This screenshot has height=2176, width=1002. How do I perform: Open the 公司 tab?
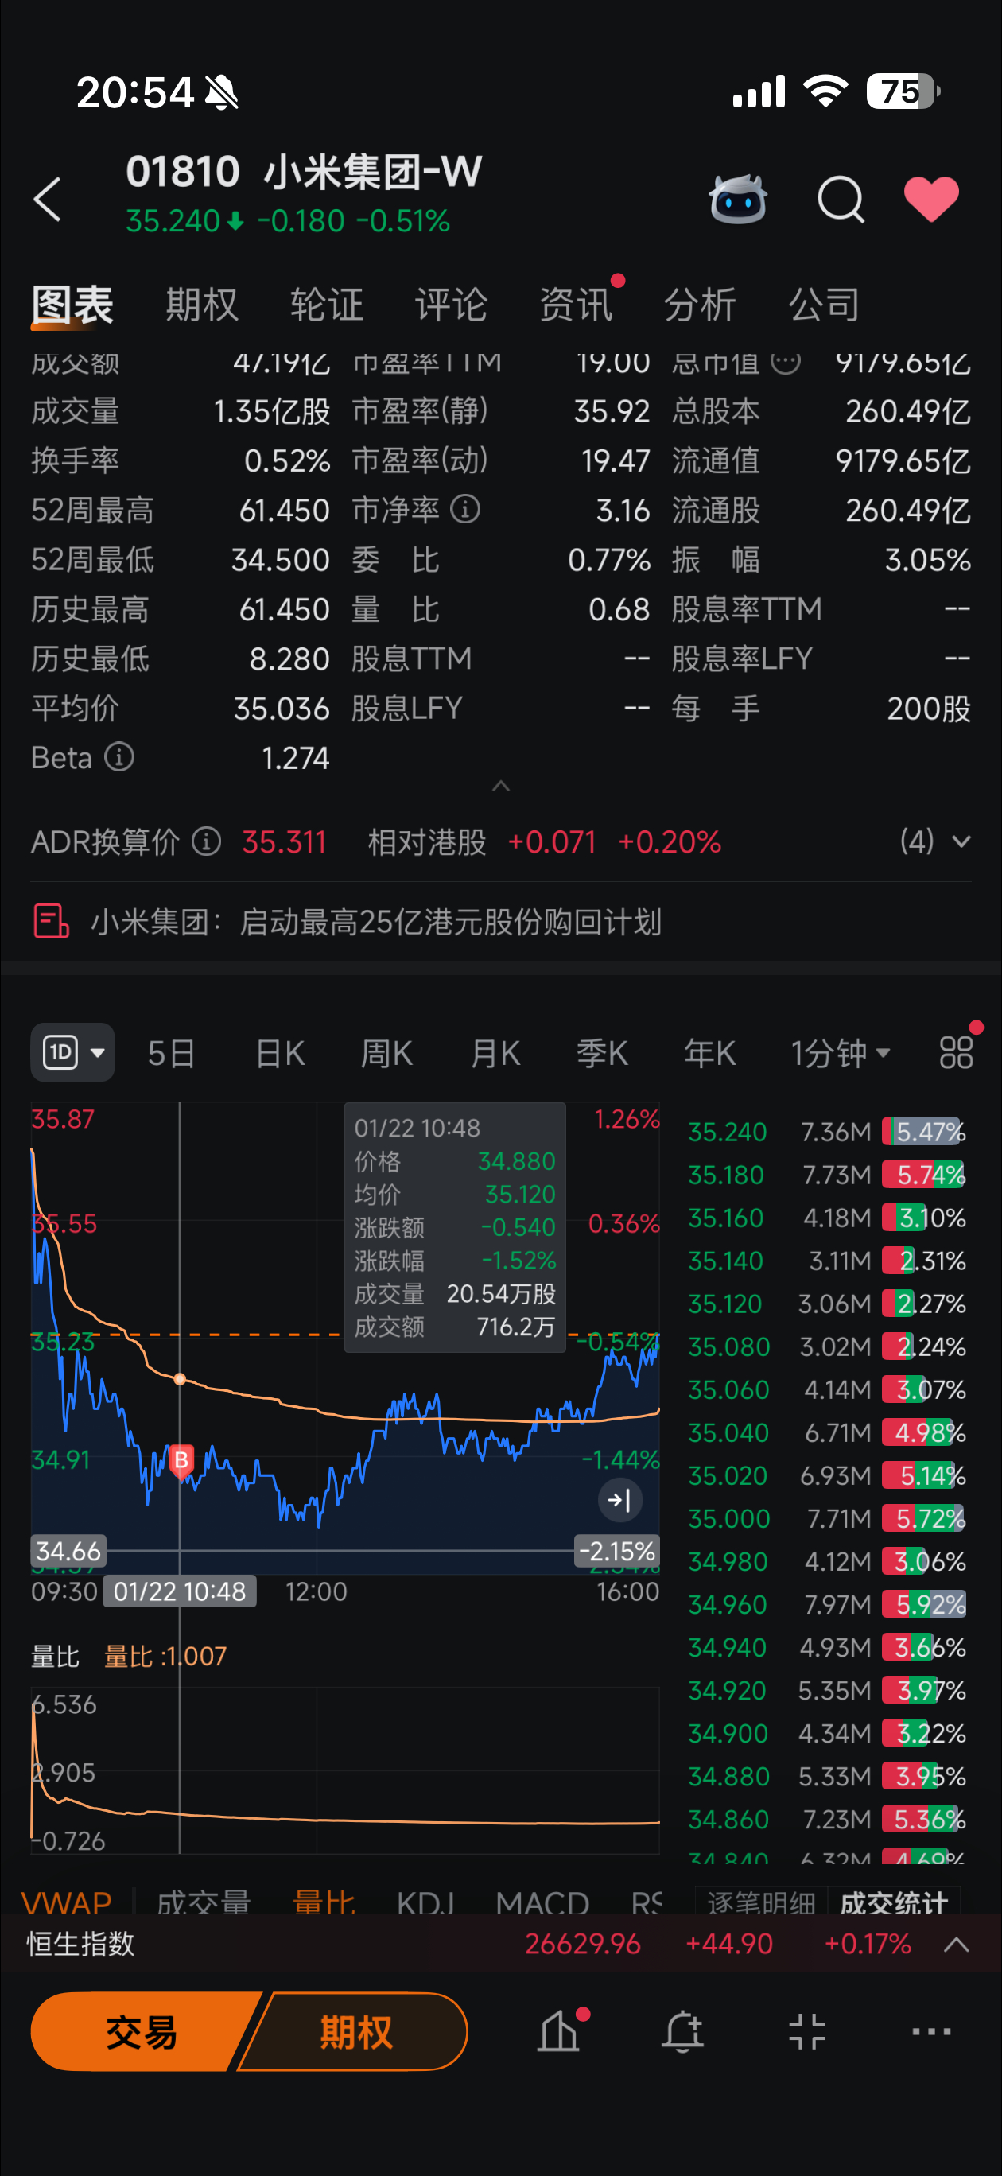pos(825,304)
